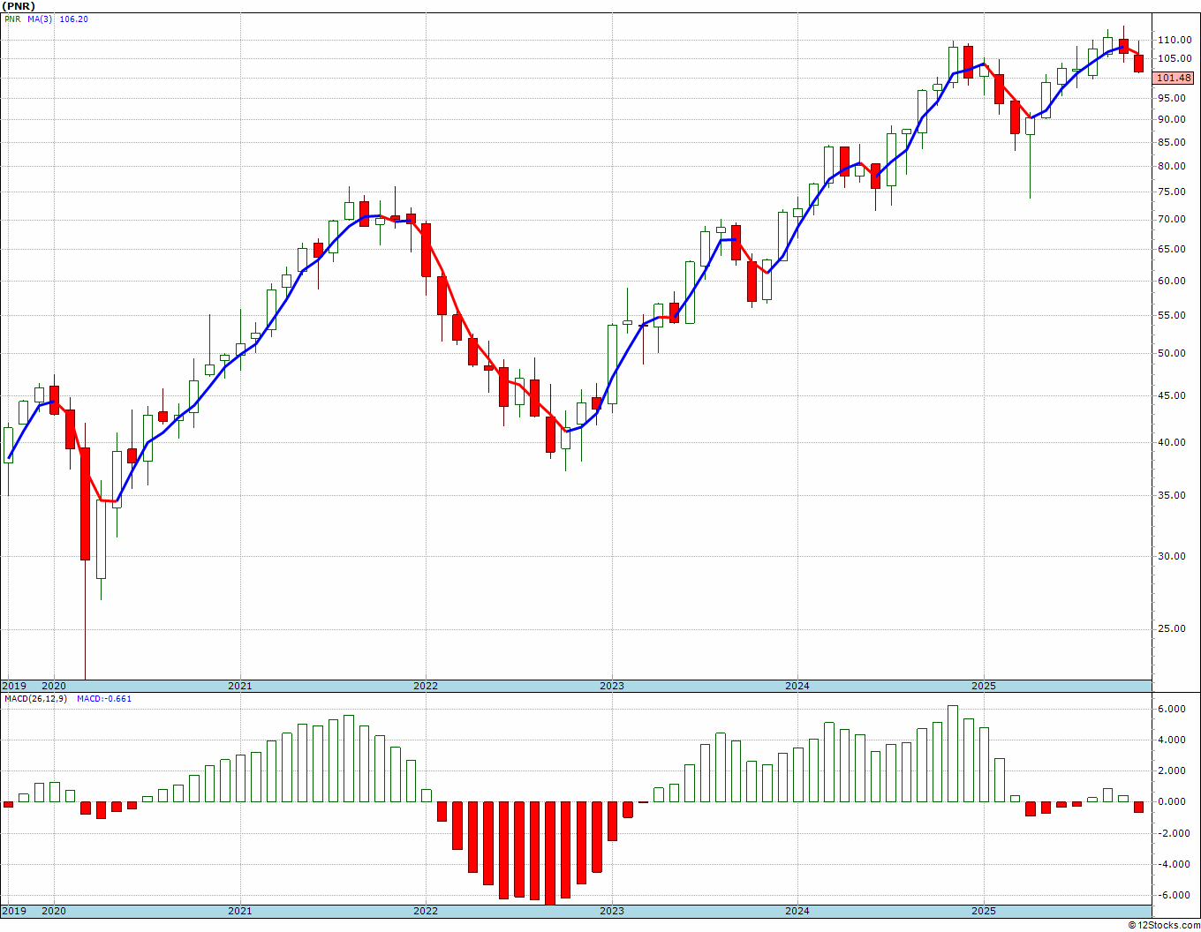The height and width of the screenshot is (932, 1201).
Task: Click 2021 on the price chart time axis
Action: click(x=239, y=686)
